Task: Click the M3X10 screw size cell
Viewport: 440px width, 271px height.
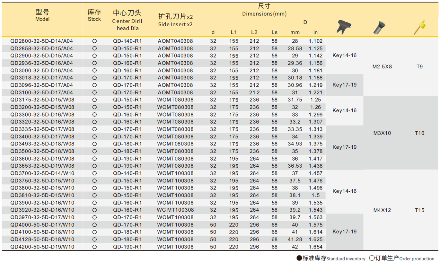Action: pyautogui.click(x=382, y=133)
